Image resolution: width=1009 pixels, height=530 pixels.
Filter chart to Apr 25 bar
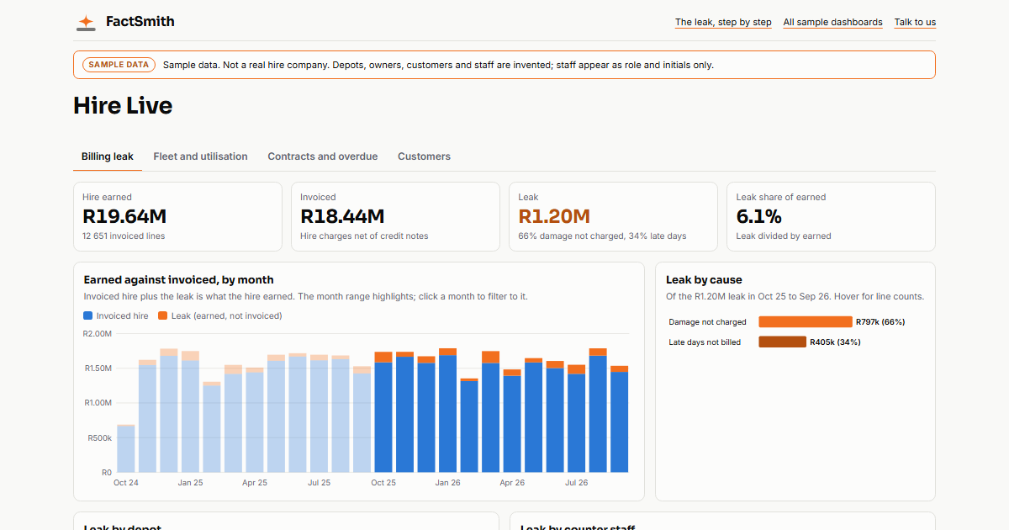[255, 420]
